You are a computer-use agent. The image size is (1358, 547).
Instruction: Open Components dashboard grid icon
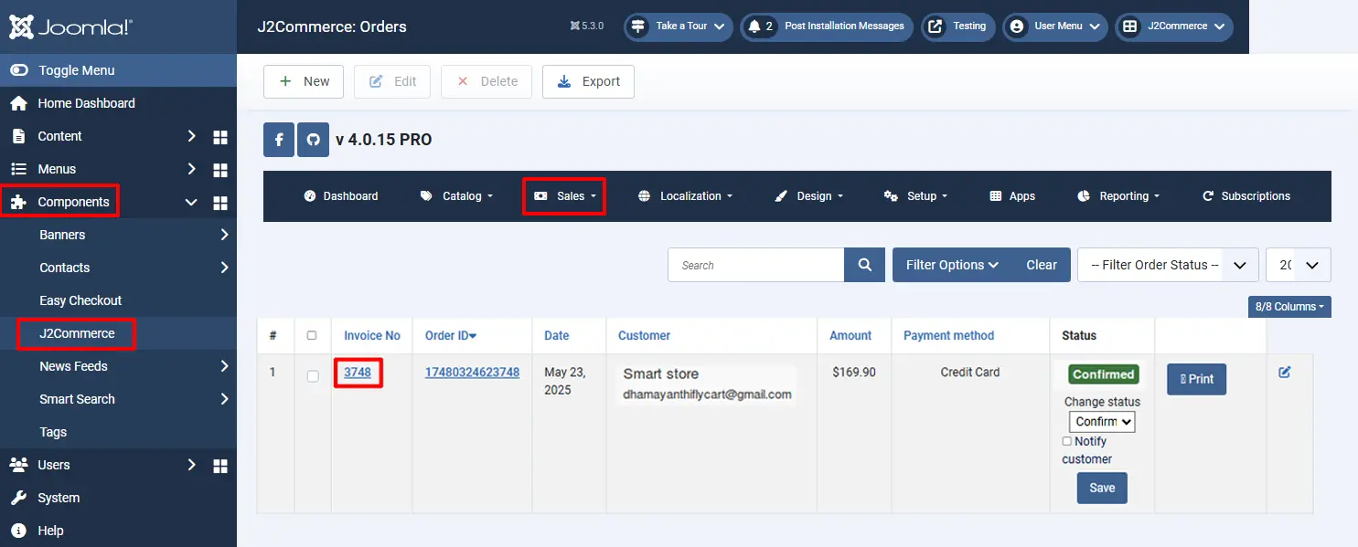point(219,202)
